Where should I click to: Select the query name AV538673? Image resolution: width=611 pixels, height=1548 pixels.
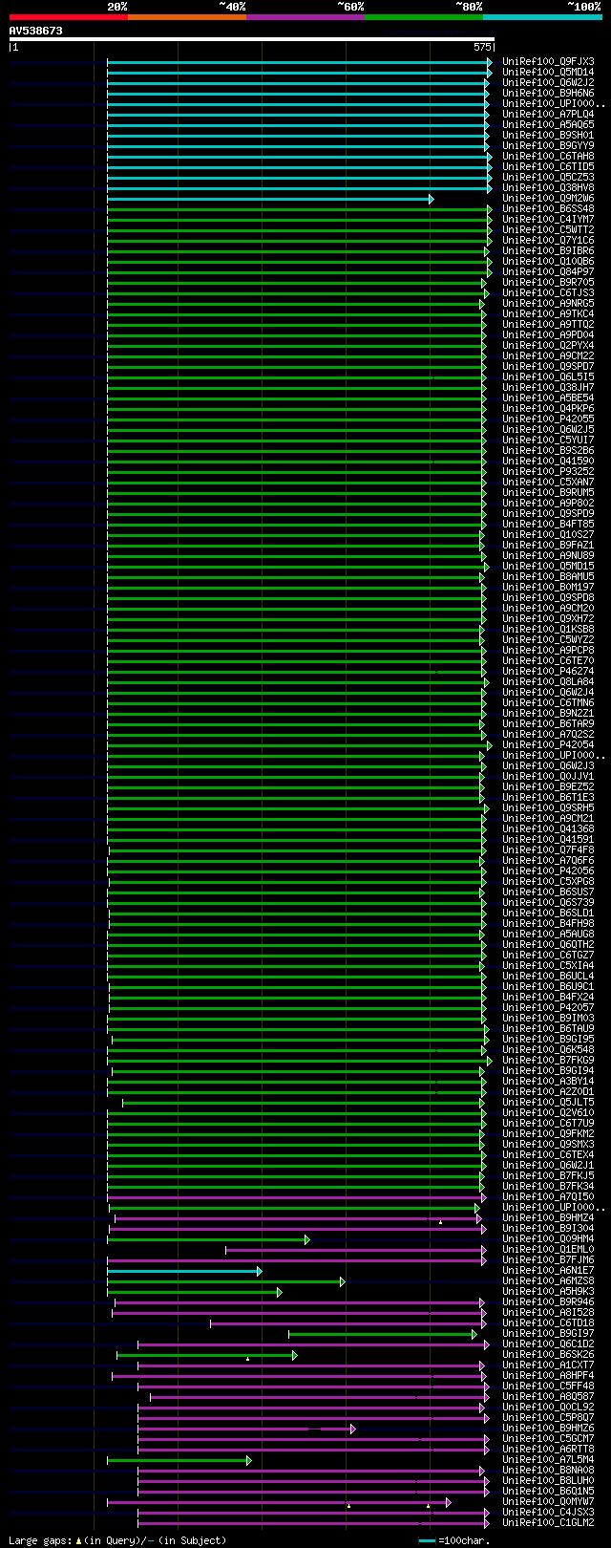tap(36, 31)
